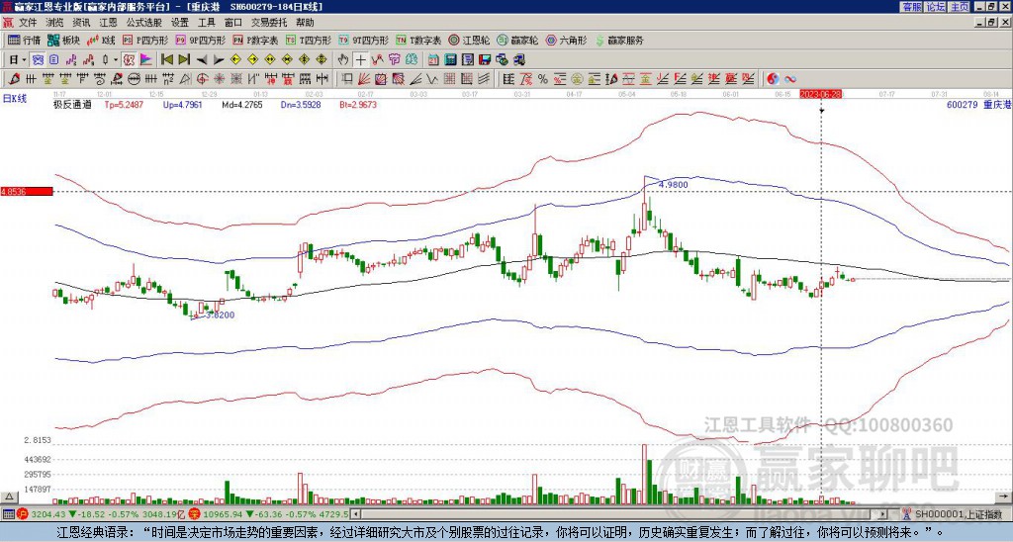Click the blue infinity loop icon
The width and height of the screenshot is (1013, 542).
click(x=790, y=79)
